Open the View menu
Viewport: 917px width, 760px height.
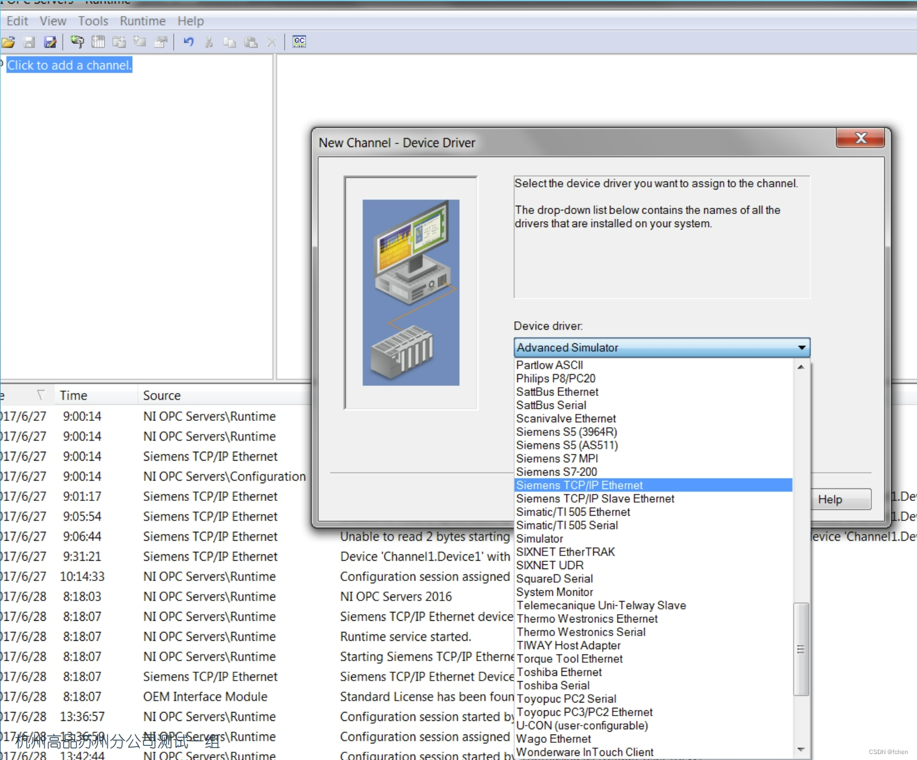tap(53, 21)
